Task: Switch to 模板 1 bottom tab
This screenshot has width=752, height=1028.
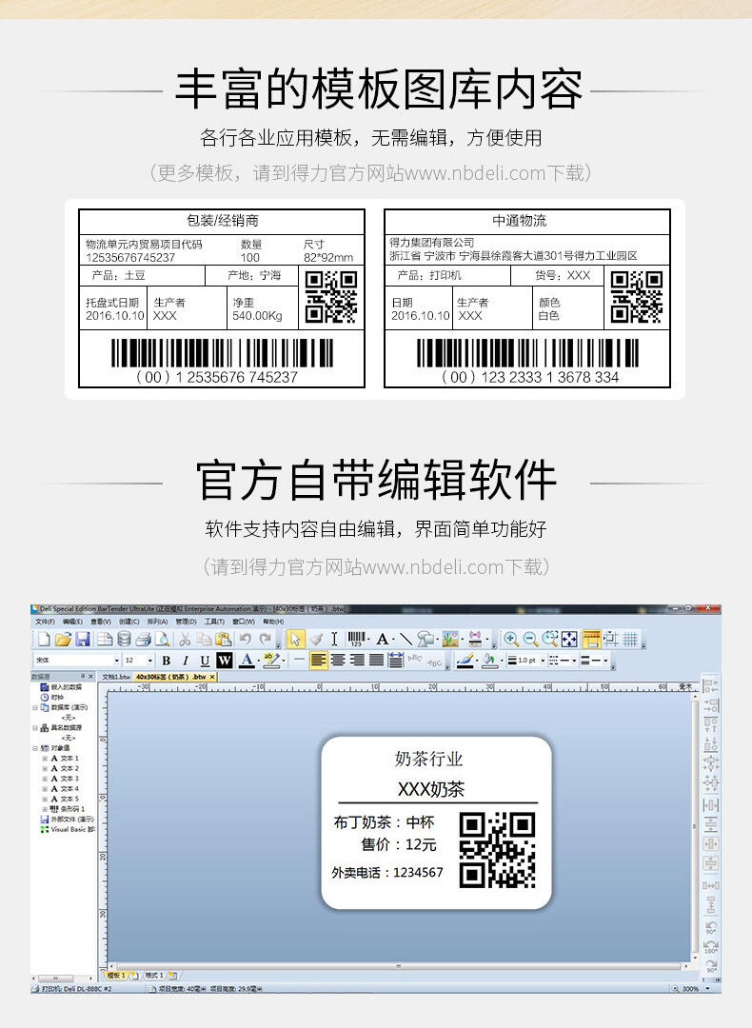Action: tap(116, 976)
